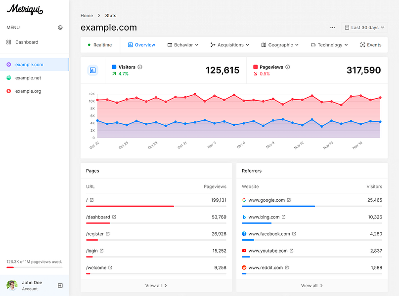Click the three-dot more options button
This screenshot has width=399, height=296.
pos(333,28)
